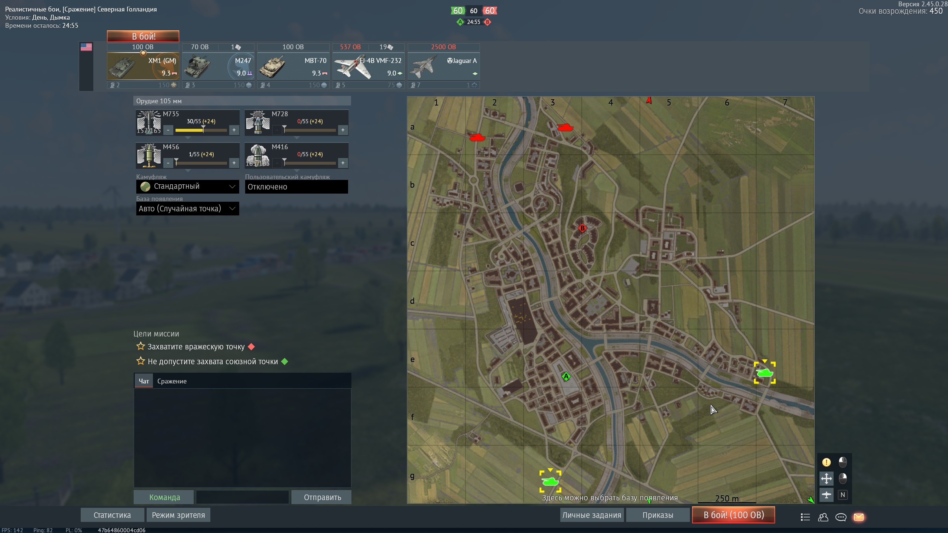Open Режим зрителя spectator mode
The height and width of the screenshot is (533, 948).
(x=178, y=515)
